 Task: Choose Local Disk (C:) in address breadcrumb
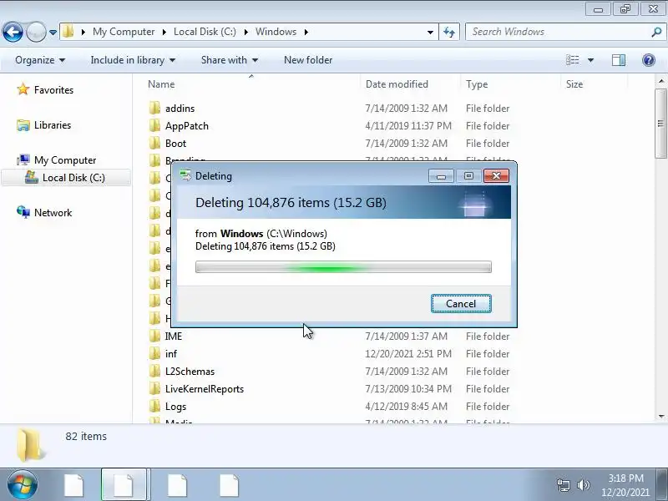pyautogui.click(x=205, y=32)
